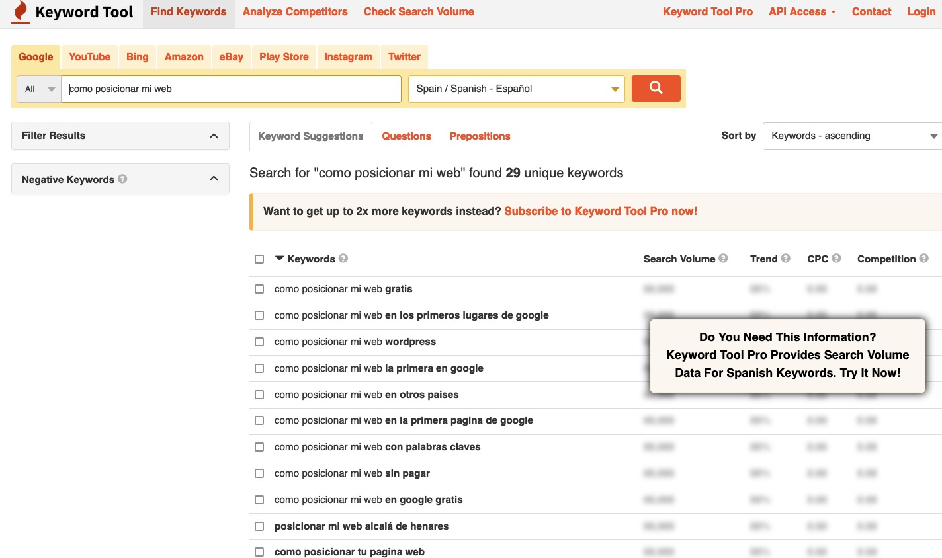
Task: Check the 'como posicionar mi web wordpress' row
Action: [x=259, y=342]
